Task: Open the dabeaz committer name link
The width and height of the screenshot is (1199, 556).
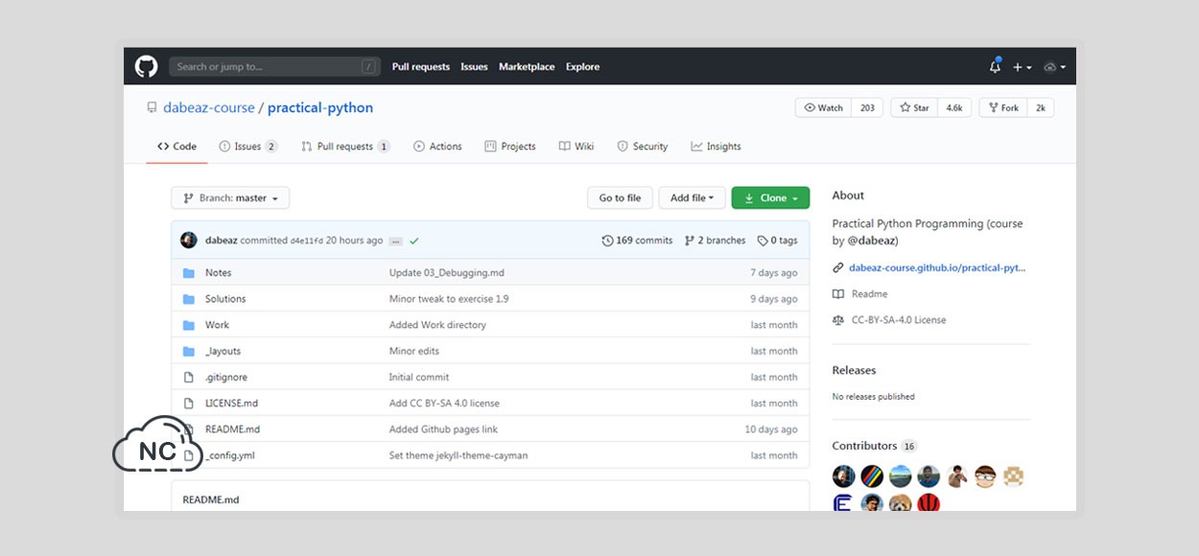Action: tap(222, 241)
